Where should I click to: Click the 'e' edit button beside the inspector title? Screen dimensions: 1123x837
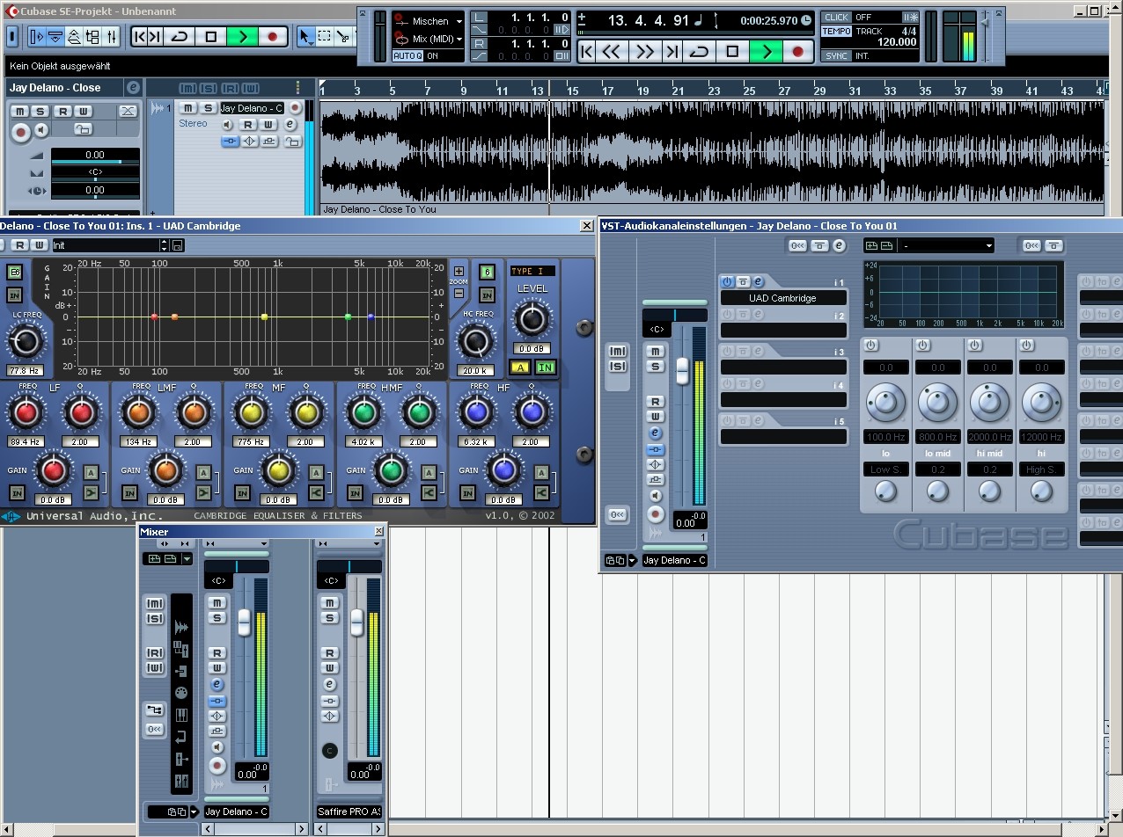tap(133, 88)
